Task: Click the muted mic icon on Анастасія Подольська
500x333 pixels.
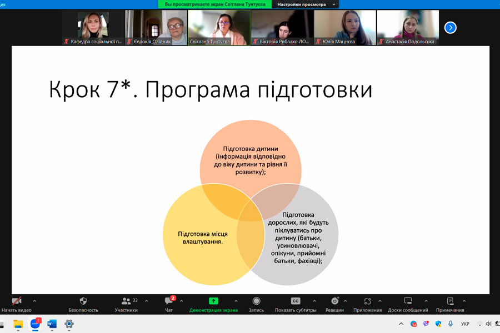Action: (x=381, y=42)
